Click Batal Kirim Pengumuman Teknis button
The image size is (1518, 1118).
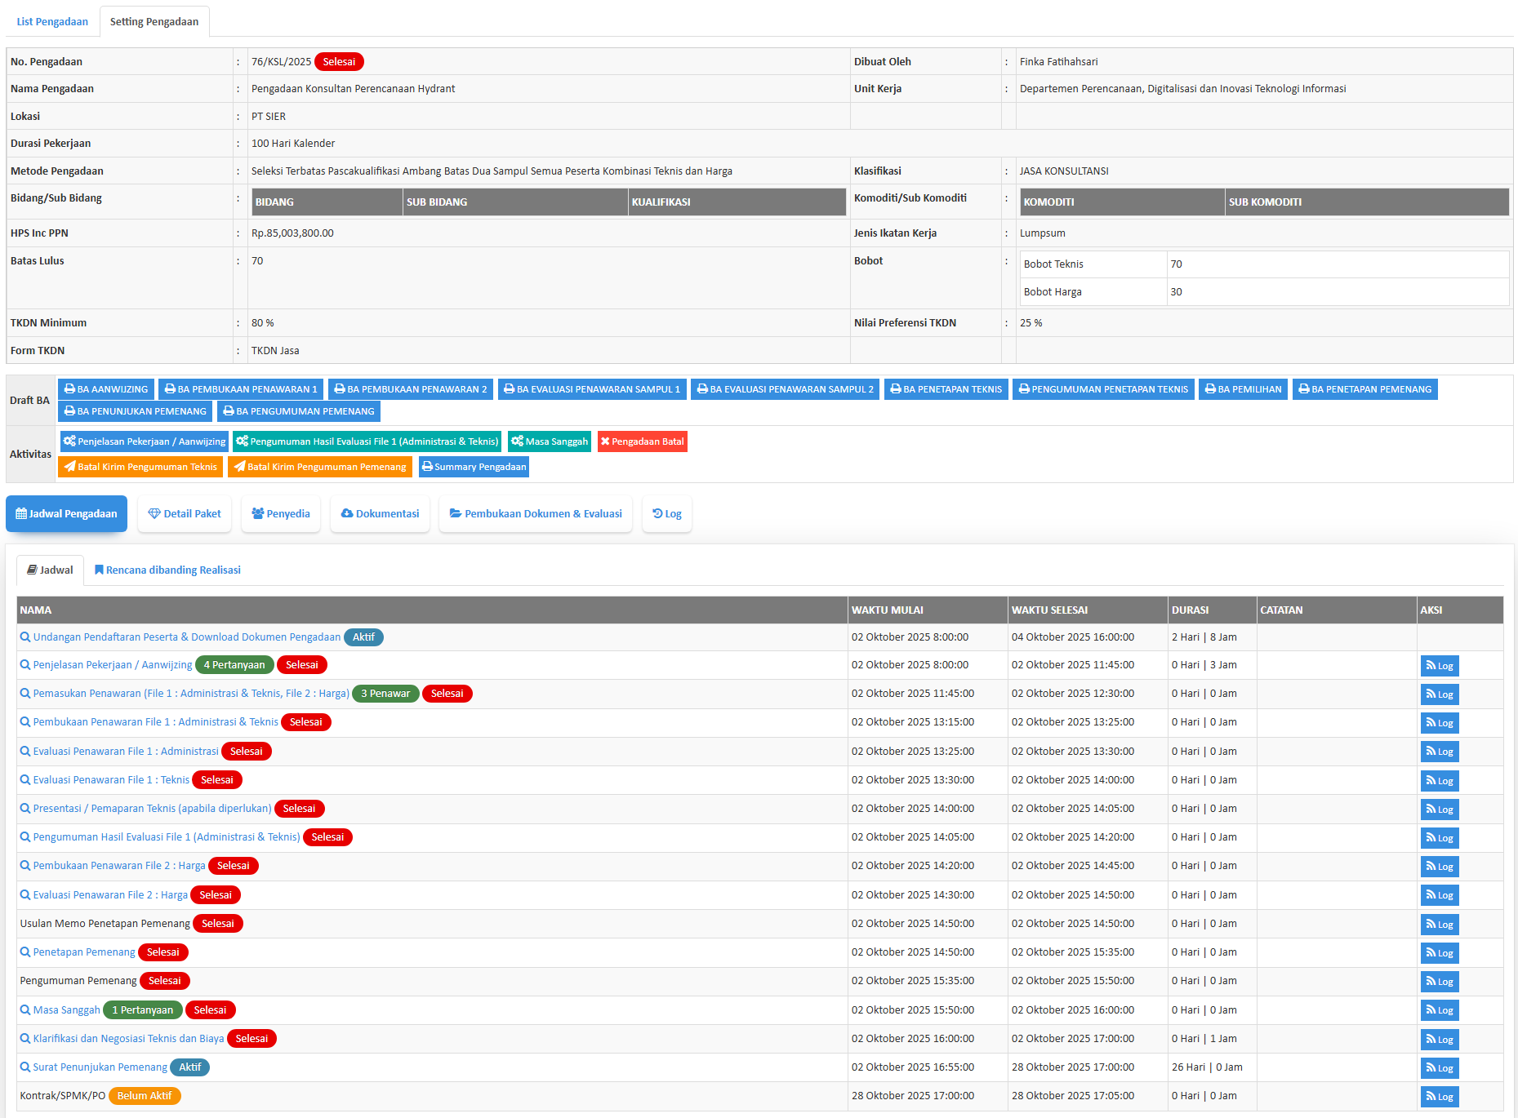140,467
